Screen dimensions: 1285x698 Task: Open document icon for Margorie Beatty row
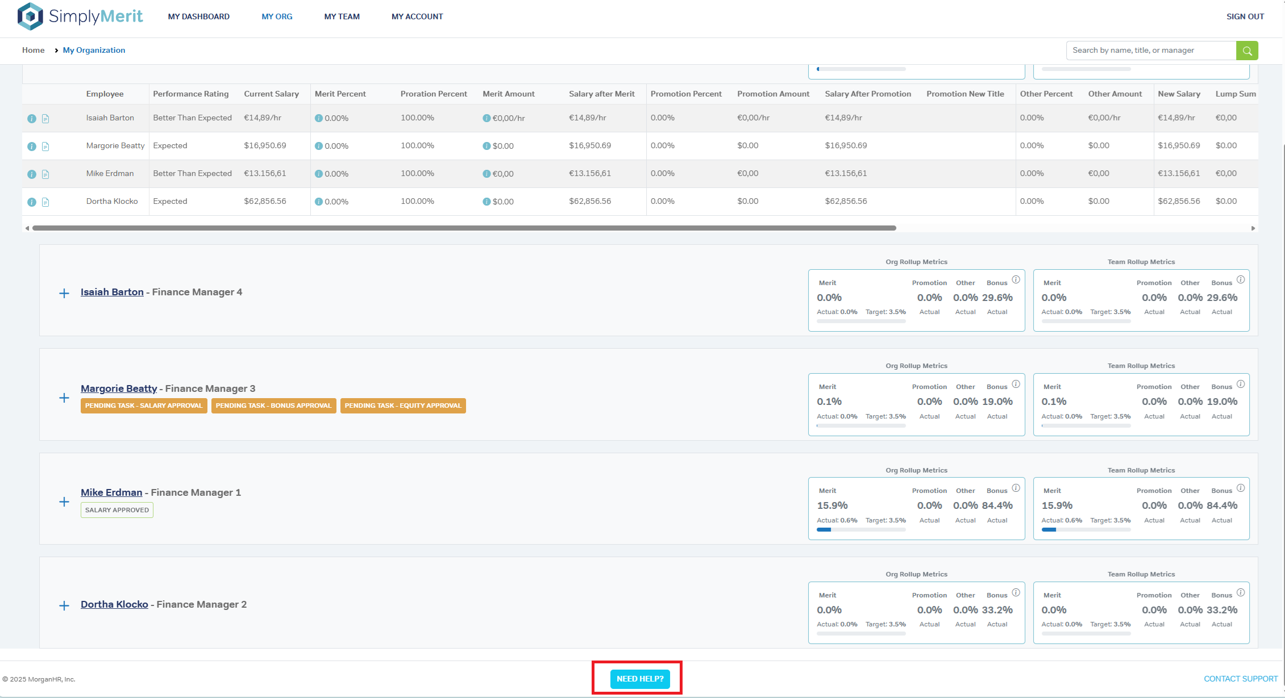point(45,147)
